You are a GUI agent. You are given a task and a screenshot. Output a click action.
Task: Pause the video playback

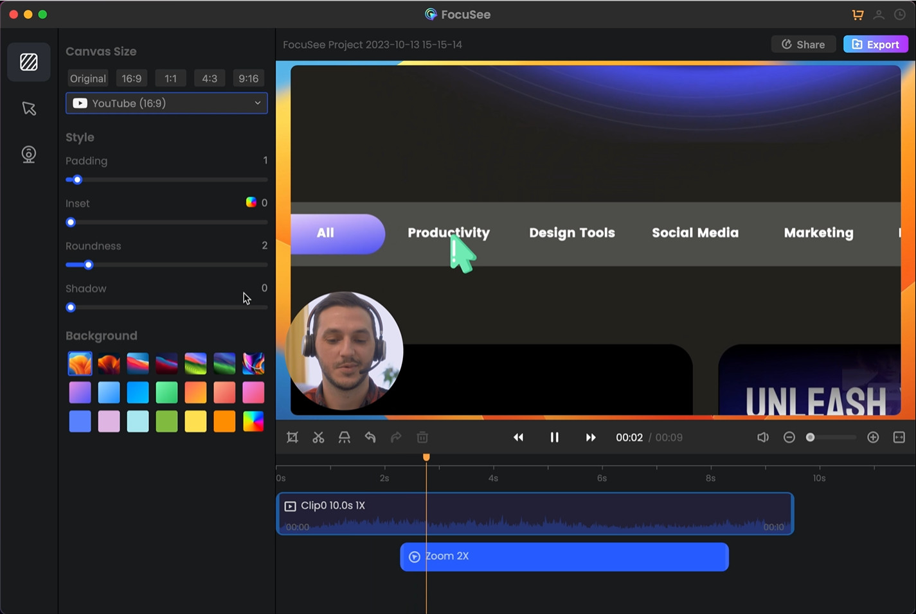(554, 437)
